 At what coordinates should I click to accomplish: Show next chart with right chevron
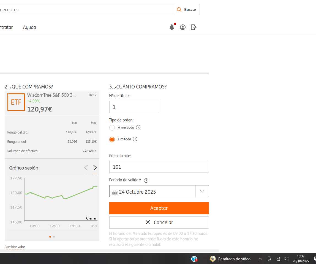click(x=95, y=168)
